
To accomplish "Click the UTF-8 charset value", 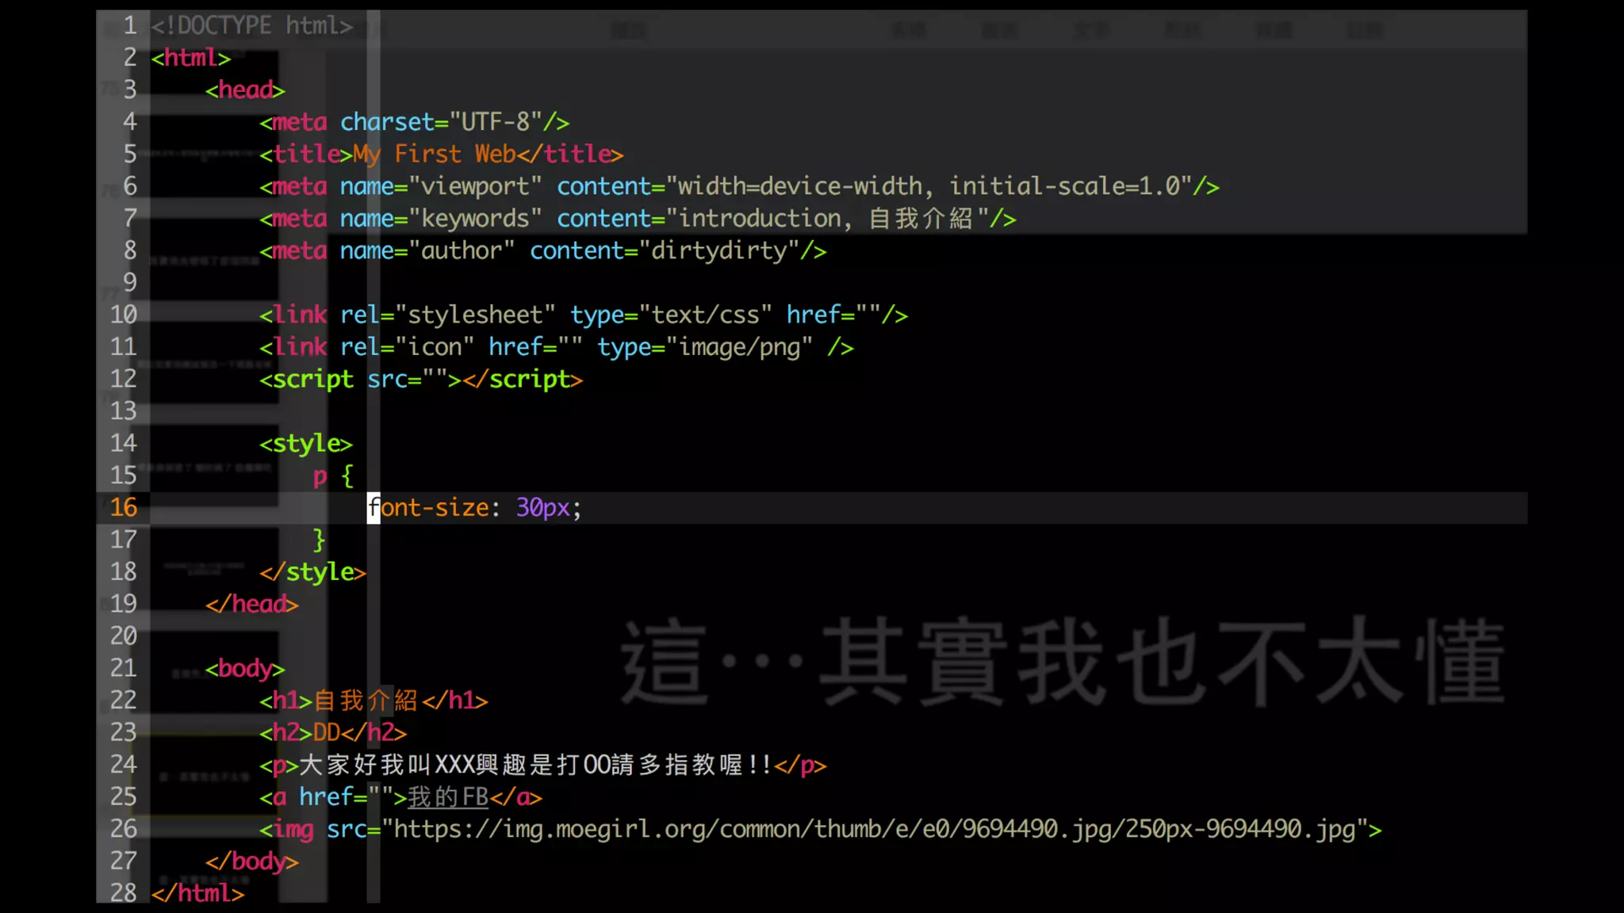I will click(496, 122).
